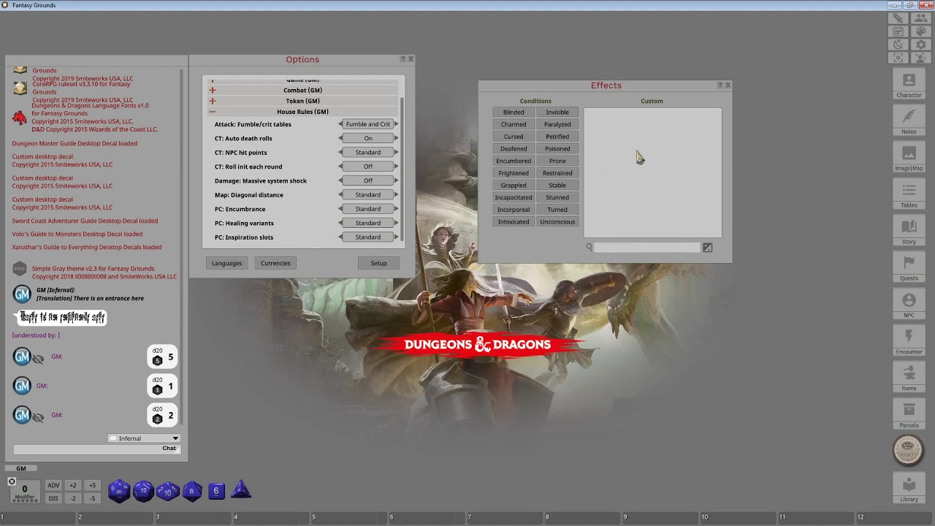Apply the Blinded condition

point(514,113)
